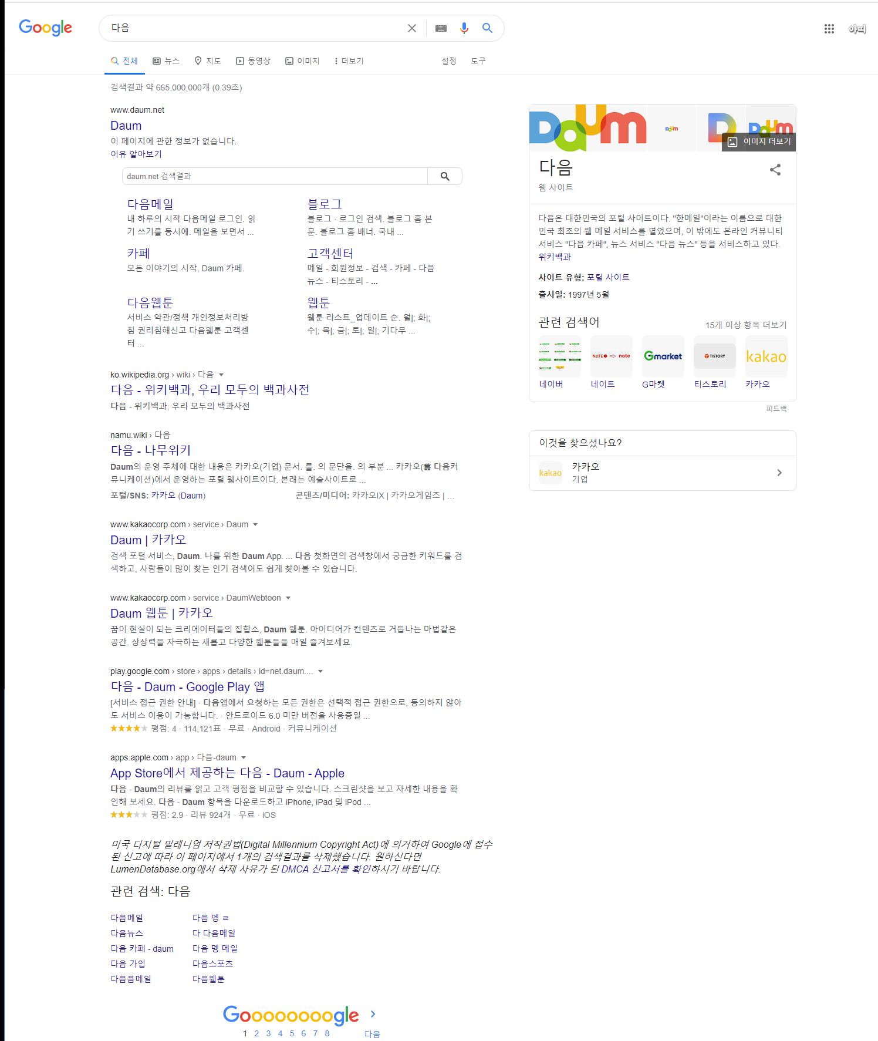This screenshot has height=1041, width=878.
Task: Click 이미지 더보기 on logo images
Action: [759, 142]
